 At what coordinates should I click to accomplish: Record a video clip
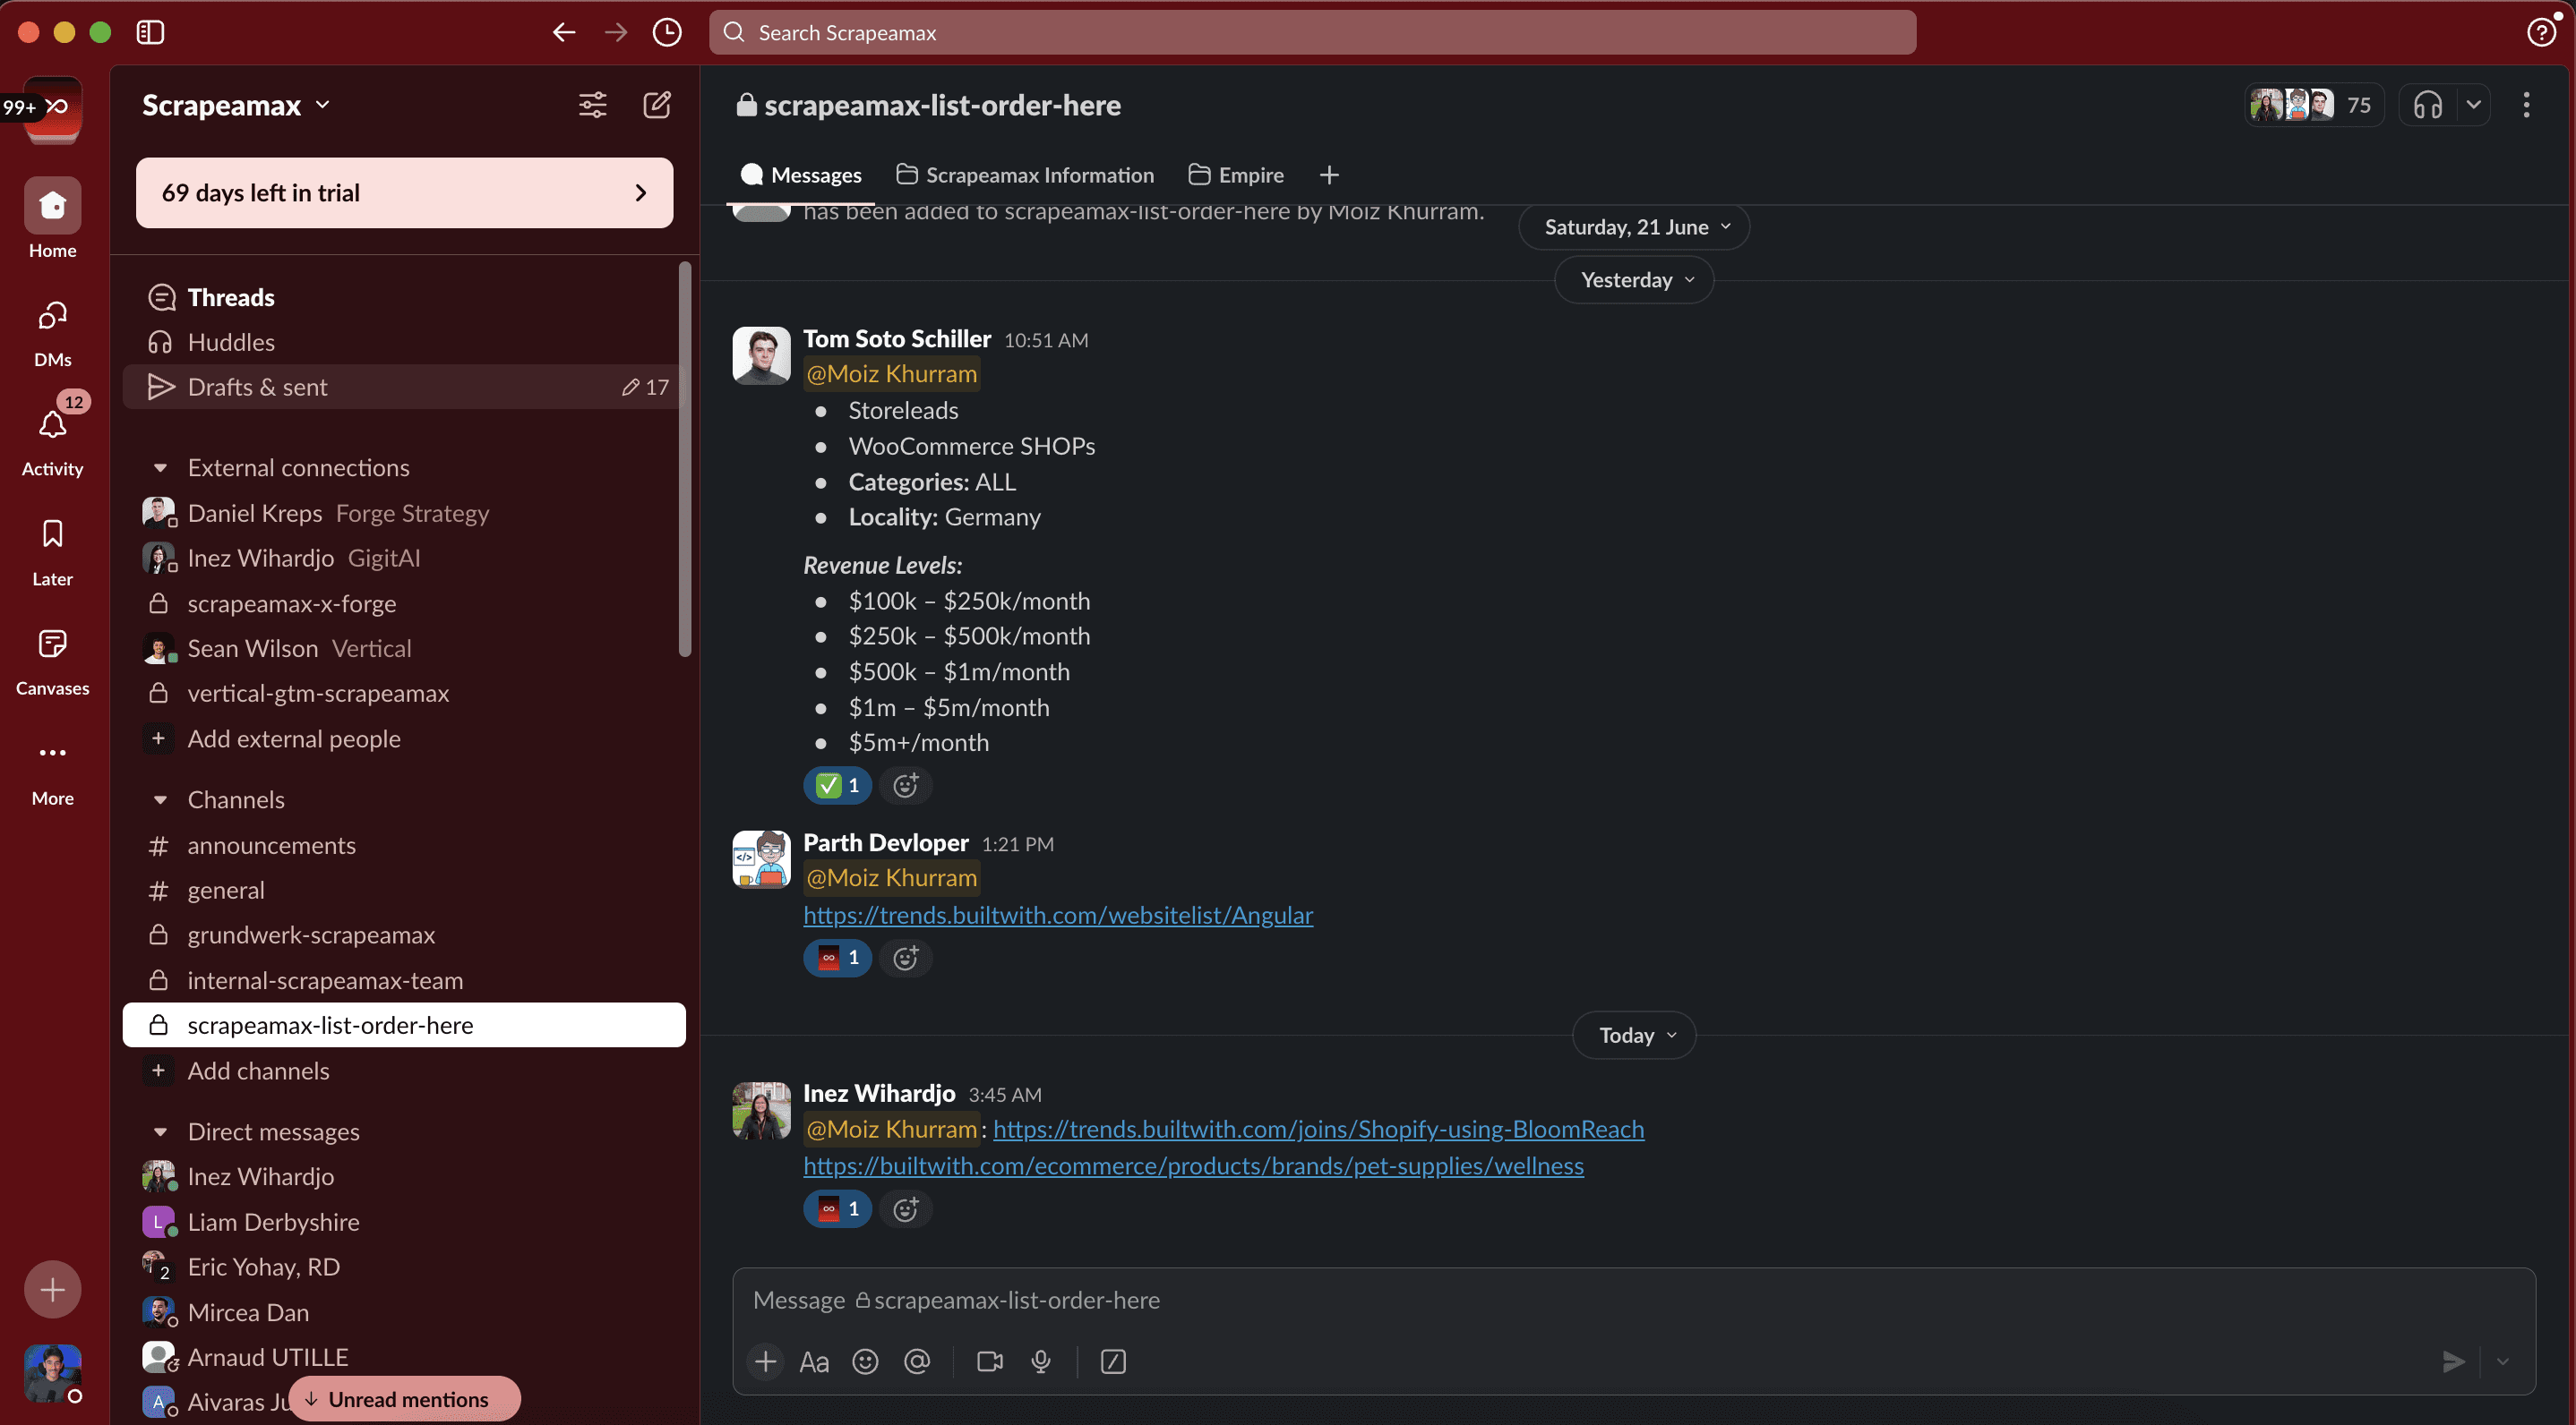990,1361
